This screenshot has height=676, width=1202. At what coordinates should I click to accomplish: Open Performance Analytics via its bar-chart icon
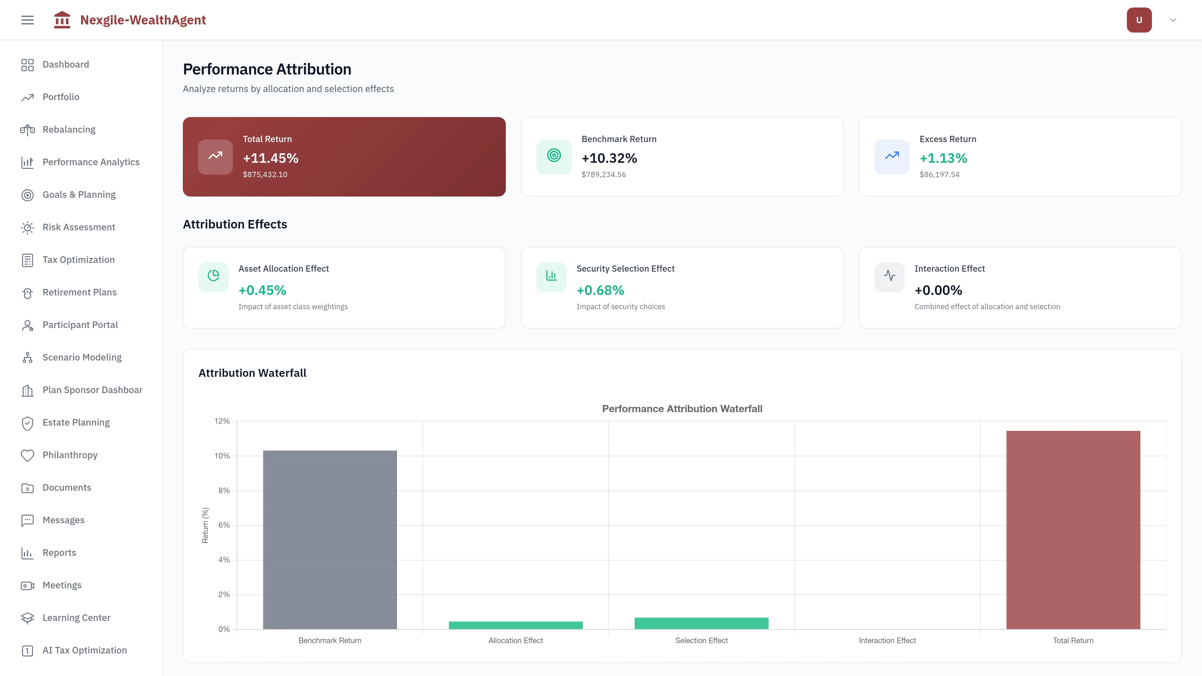tap(27, 162)
